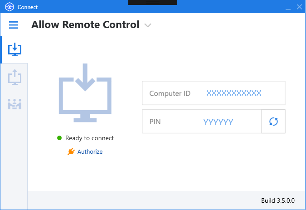Click the large monitor download graphic
Image resolution: width=306 pixels, height=210 pixels.
[x=85, y=93]
